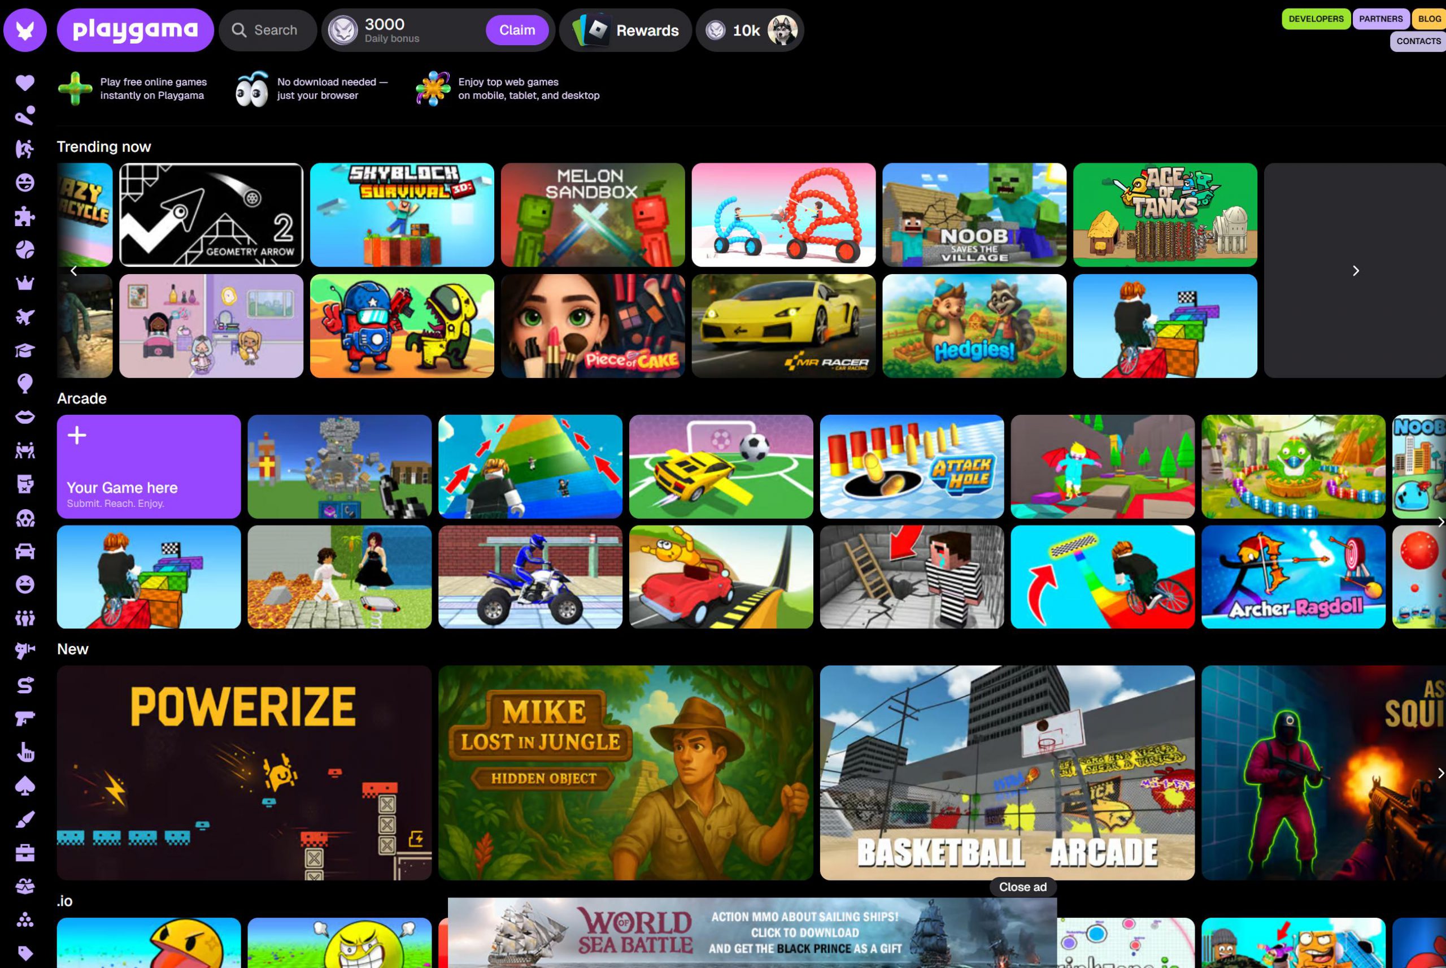Select the ball triangle billiards category
The height and width of the screenshot is (968, 1446).
(x=25, y=920)
